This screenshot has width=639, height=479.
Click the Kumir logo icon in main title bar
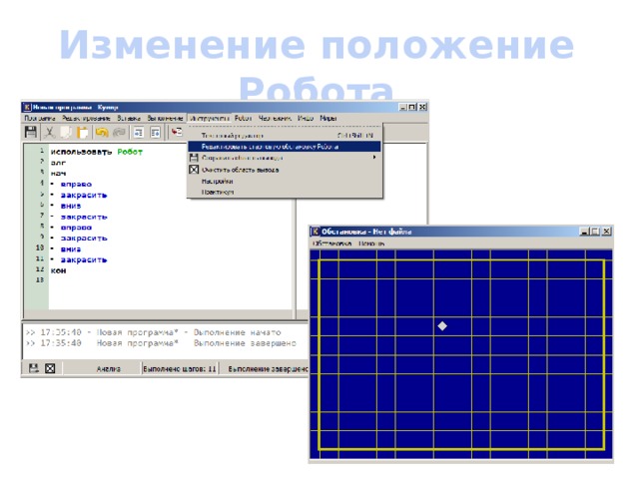(x=27, y=107)
